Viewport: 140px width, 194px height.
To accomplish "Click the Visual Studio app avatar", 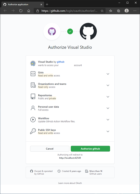I will [x=33, y=63].
